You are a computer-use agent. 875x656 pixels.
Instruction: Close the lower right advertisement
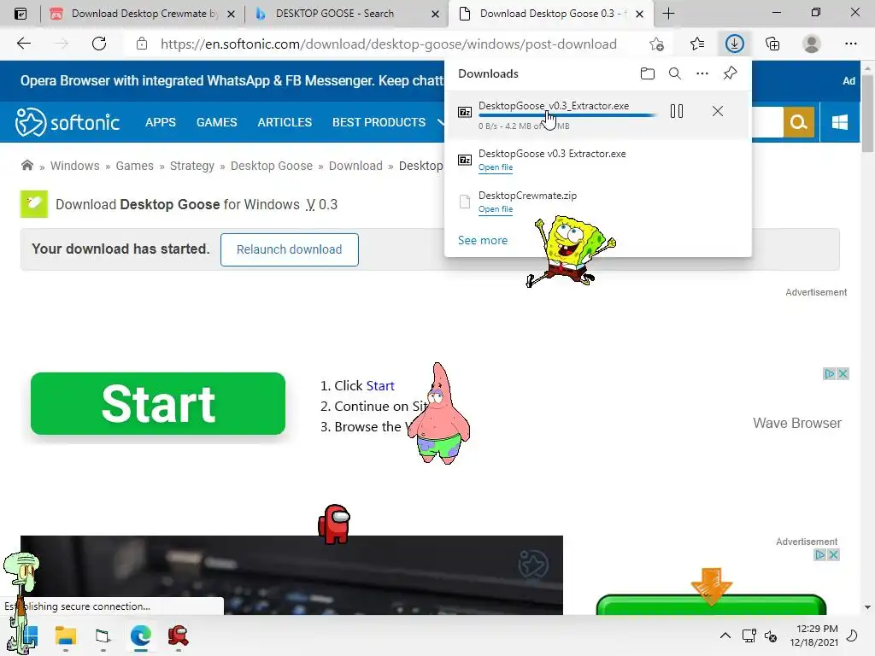tap(833, 554)
